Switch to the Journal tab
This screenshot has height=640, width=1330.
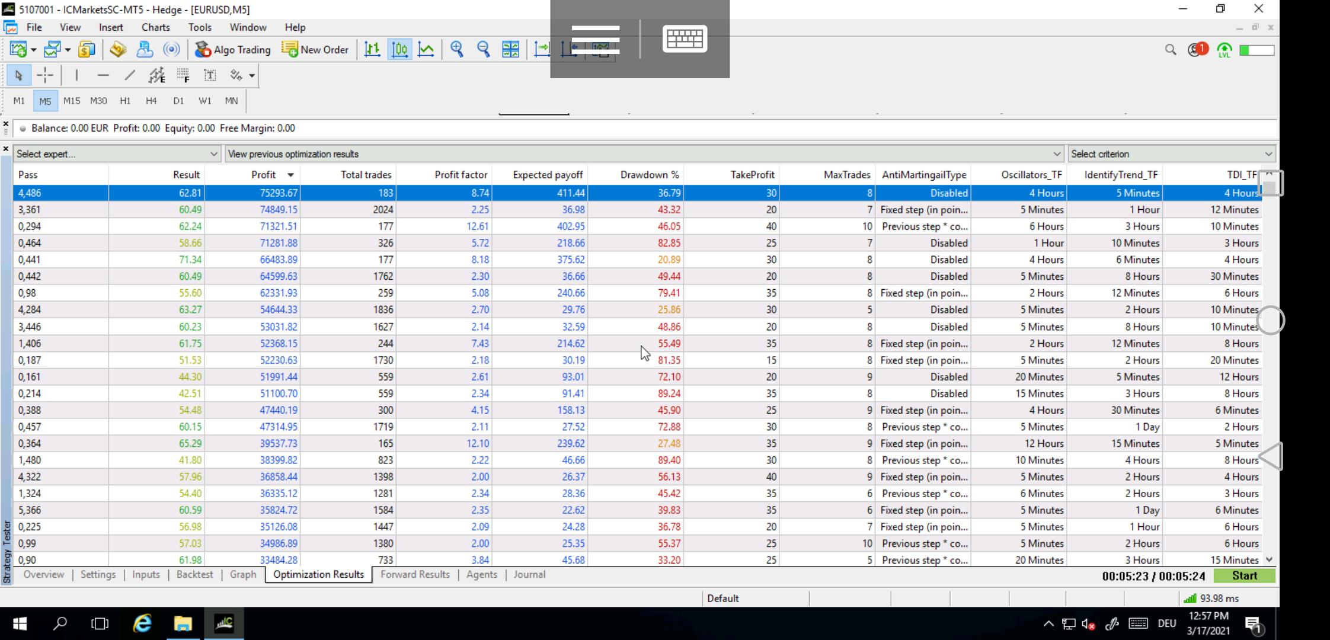click(x=529, y=574)
